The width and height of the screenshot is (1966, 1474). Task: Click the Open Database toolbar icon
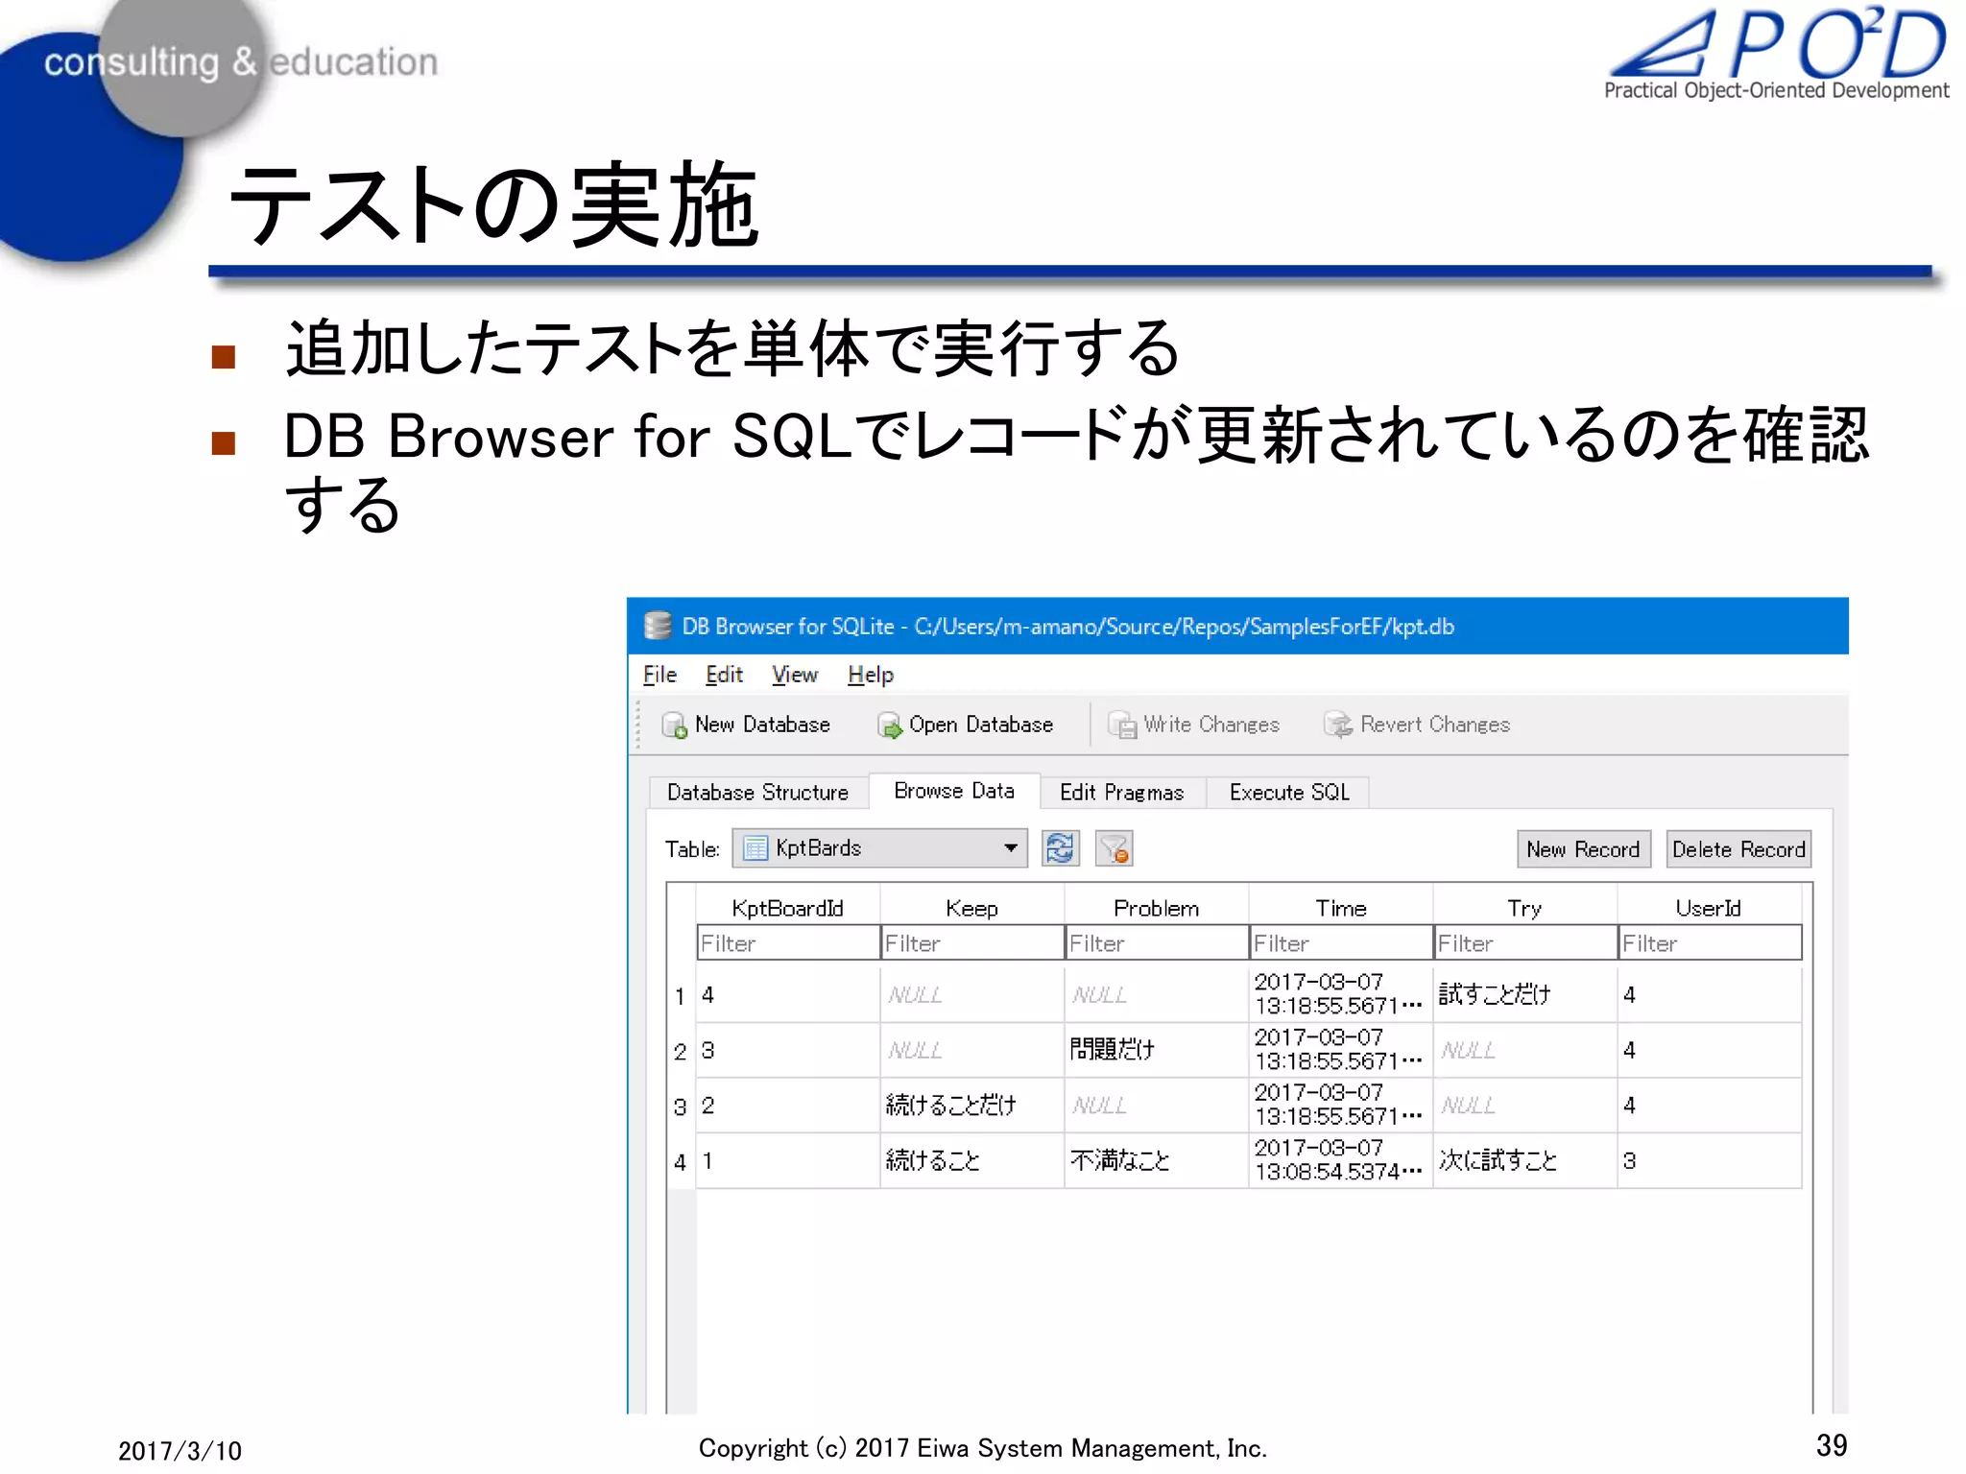coord(890,725)
